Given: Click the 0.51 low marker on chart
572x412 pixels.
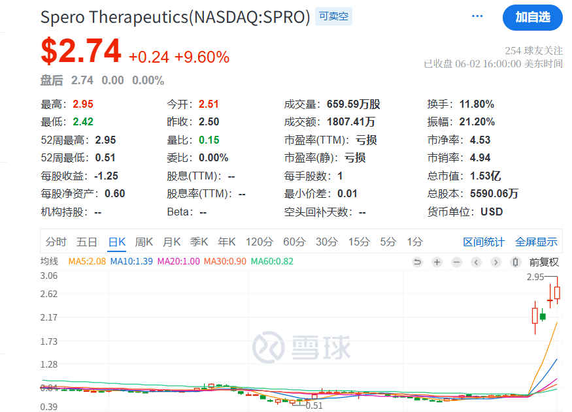Looking at the screenshot, I should pyautogui.click(x=314, y=405).
